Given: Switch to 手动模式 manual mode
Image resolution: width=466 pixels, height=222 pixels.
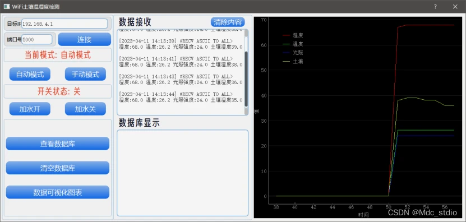Looking at the screenshot, I should [x=85, y=75].
